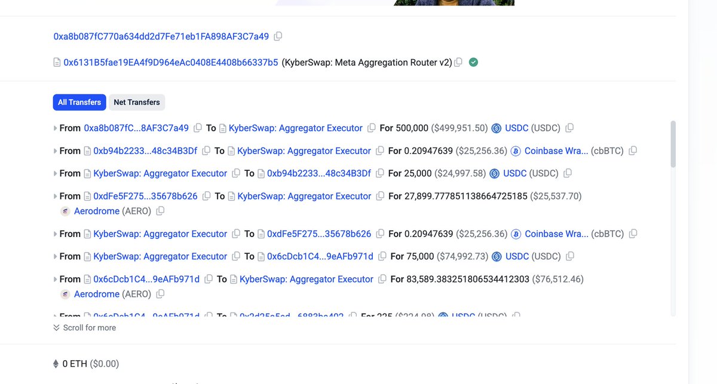The image size is (717, 384).
Task: Expand transfer row from 0xb94b2233...48c34B3Df for cbBTC
Action: (55, 150)
